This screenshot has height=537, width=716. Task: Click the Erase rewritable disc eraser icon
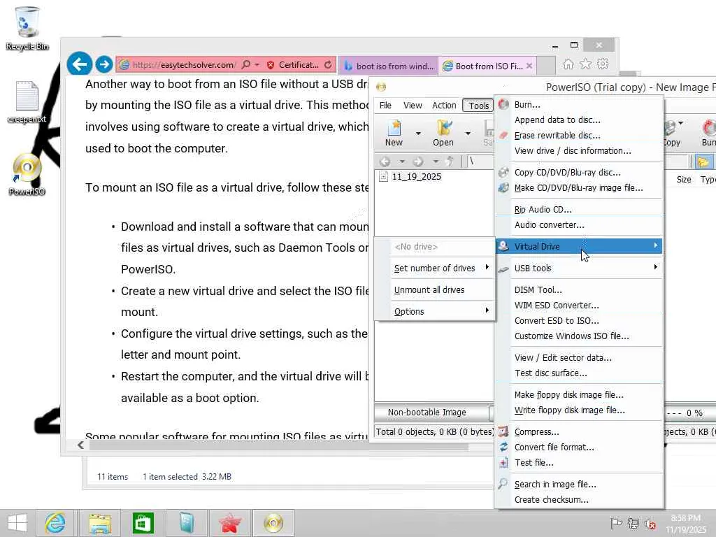pos(503,135)
